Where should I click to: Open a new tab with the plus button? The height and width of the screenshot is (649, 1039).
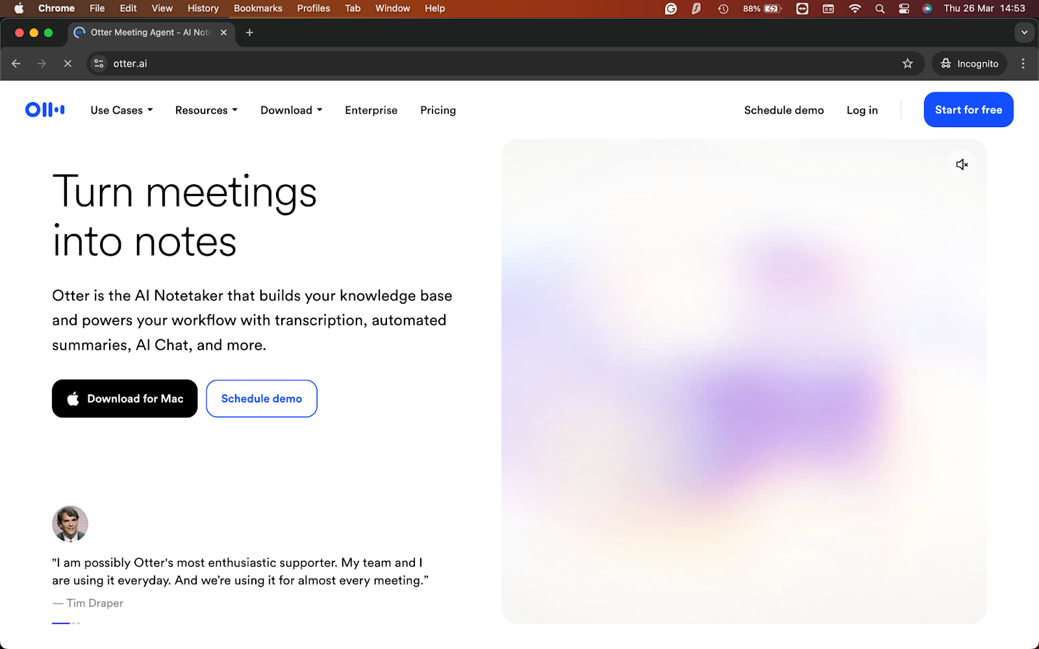point(249,32)
